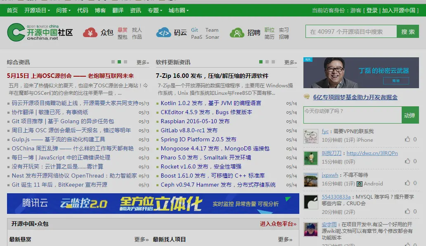426x246 pixels.
Task: Like 554330833a's post with thumbs-up
Action: [x=407, y=211]
